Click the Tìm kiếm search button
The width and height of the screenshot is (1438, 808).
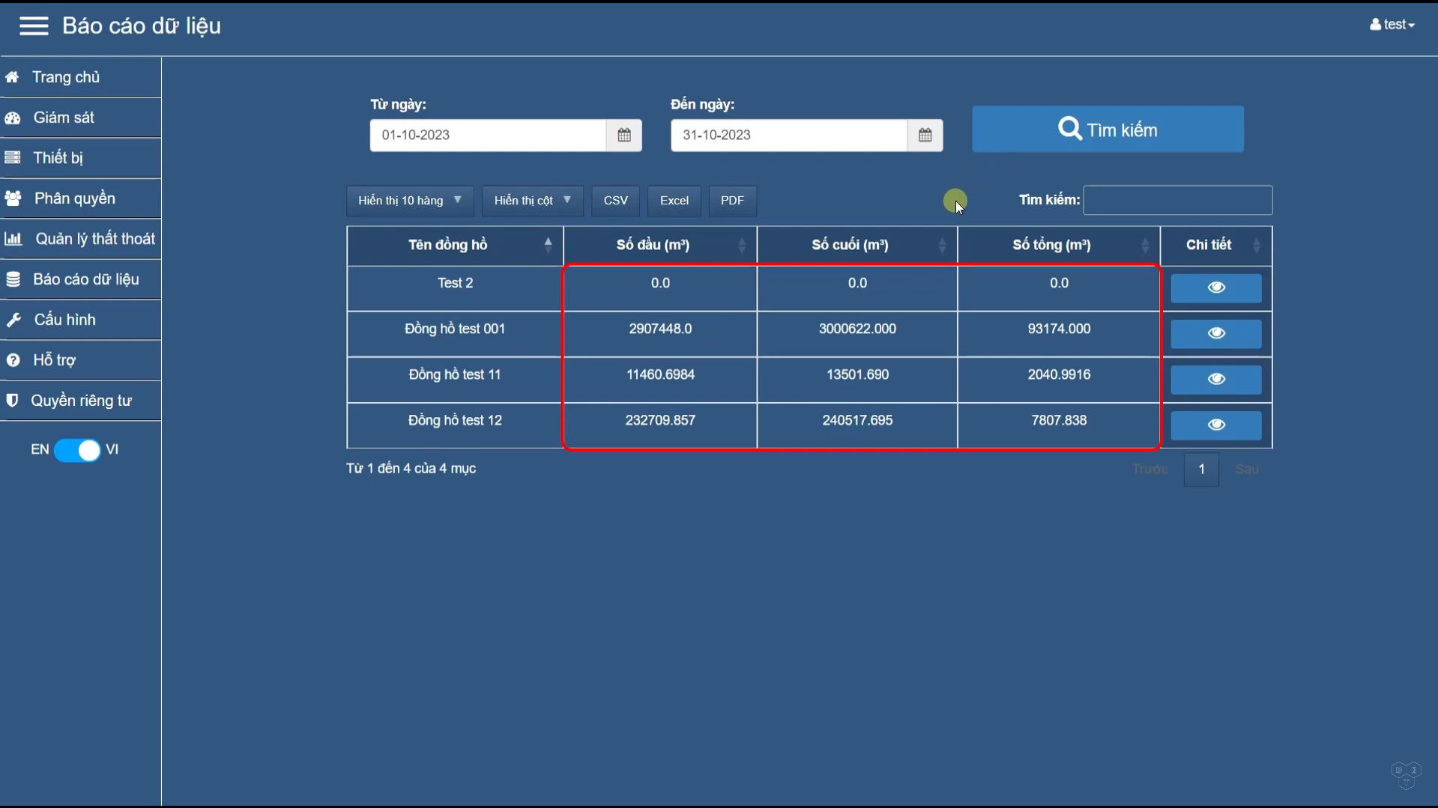(1107, 128)
